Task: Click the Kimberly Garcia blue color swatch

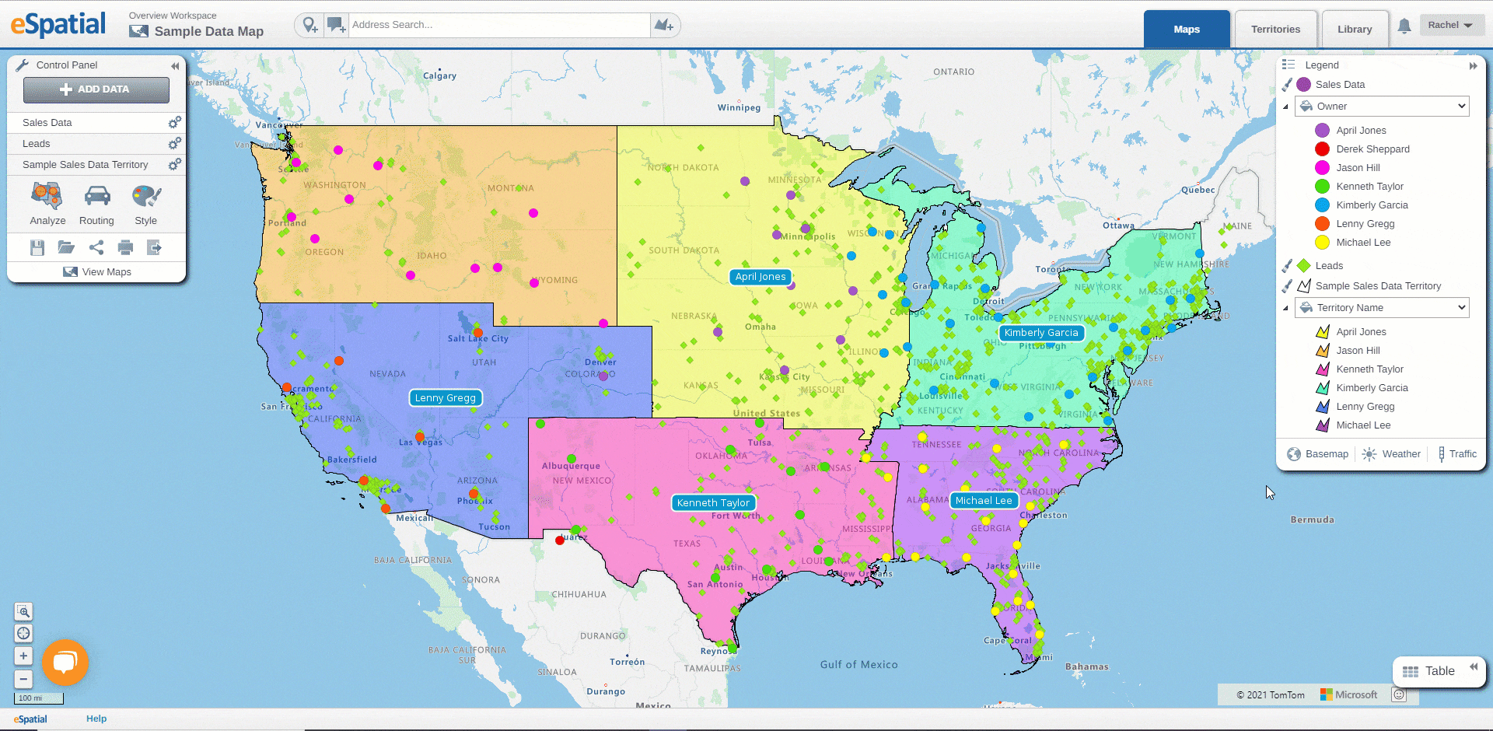Action: [x=1322, y=205]
